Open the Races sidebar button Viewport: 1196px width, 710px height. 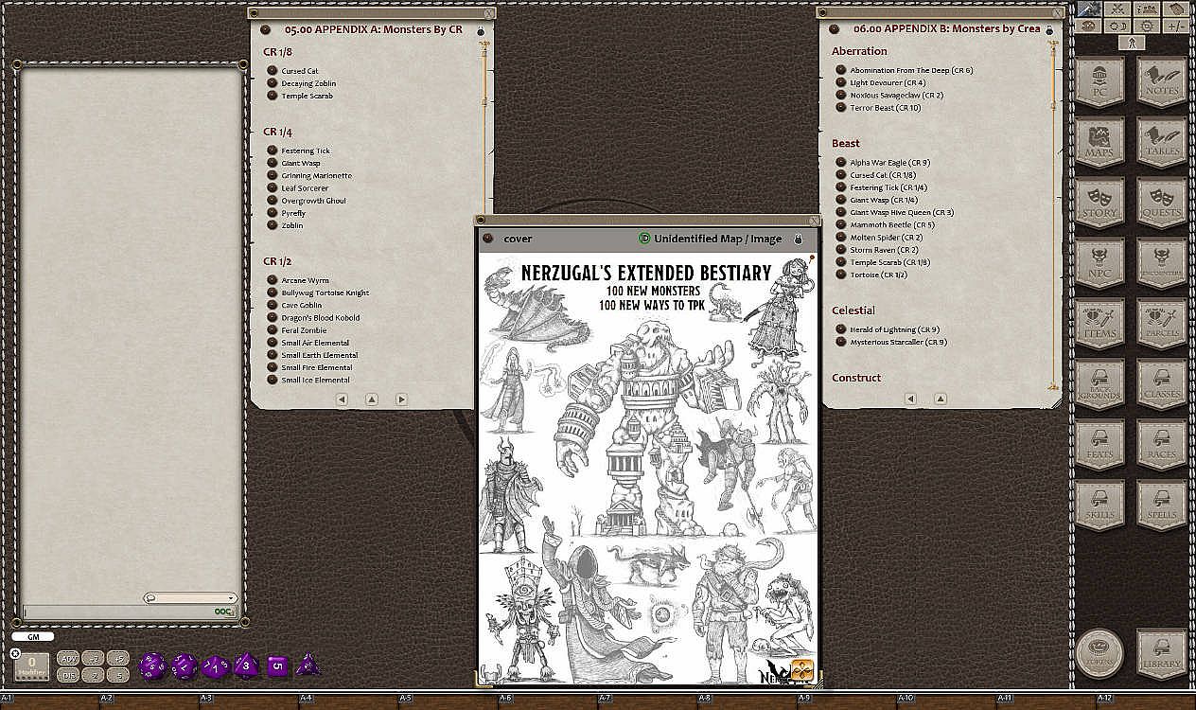[x=1161, y=446]
